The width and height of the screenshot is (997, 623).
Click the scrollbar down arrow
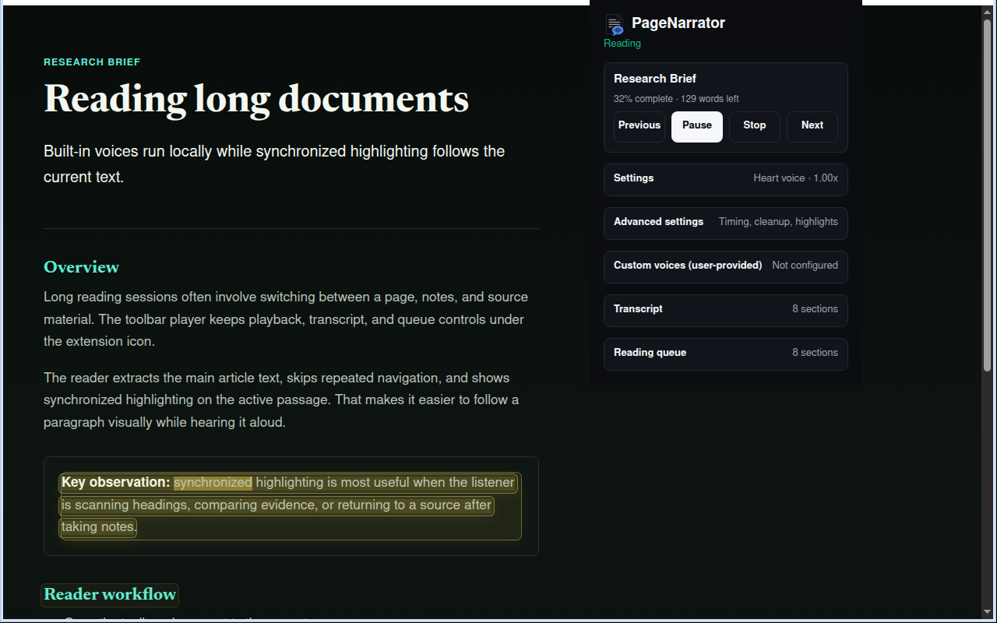point(987,613)
